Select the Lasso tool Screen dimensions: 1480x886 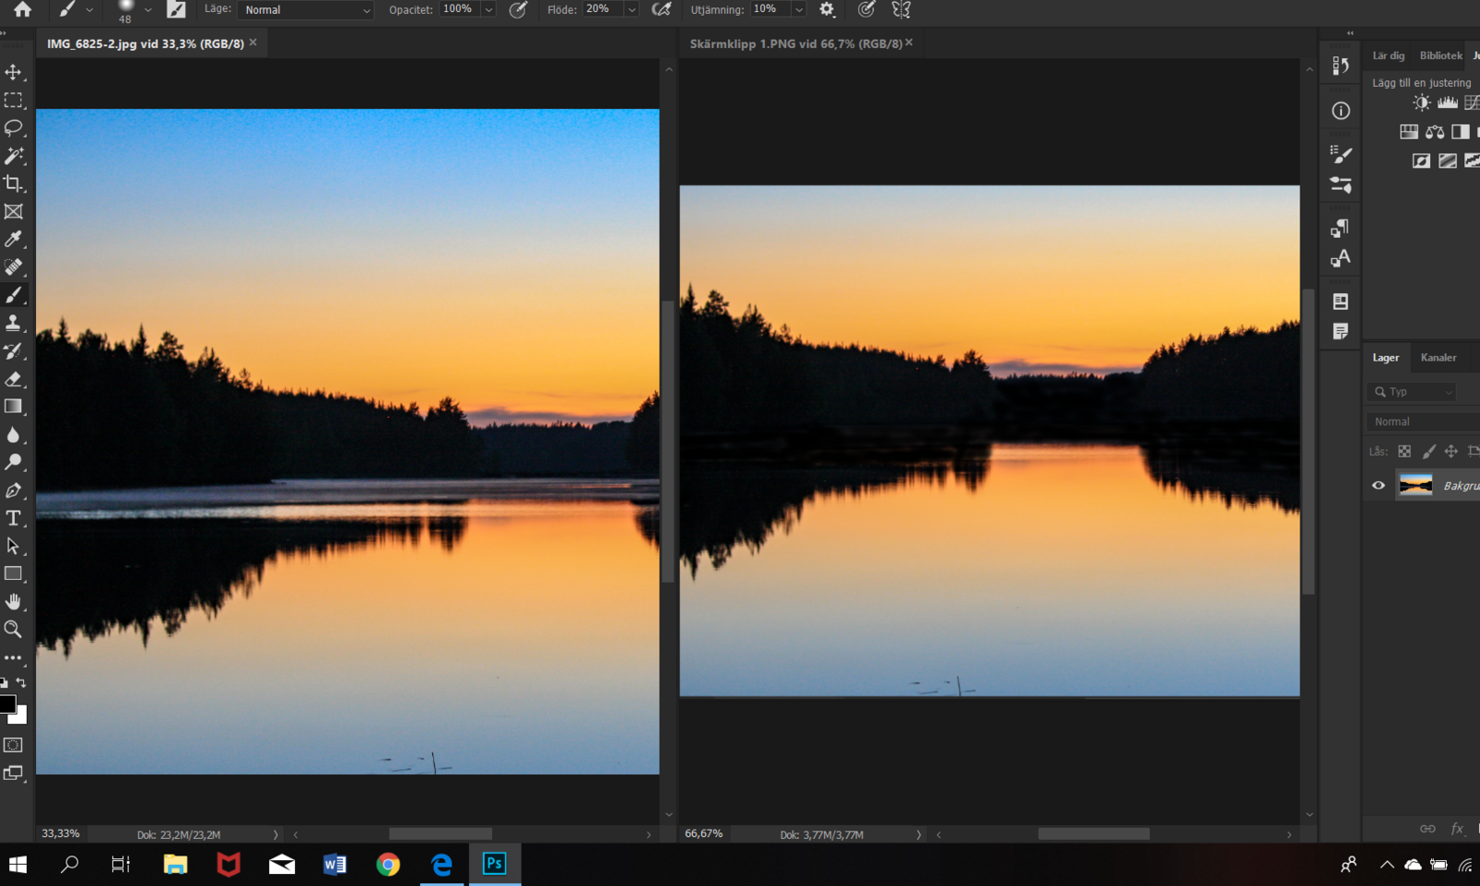coord(13,128)
